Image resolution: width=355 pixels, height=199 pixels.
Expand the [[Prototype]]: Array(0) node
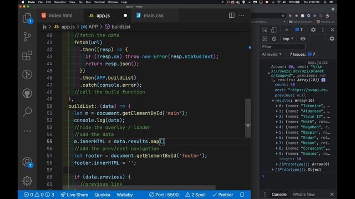277,164
